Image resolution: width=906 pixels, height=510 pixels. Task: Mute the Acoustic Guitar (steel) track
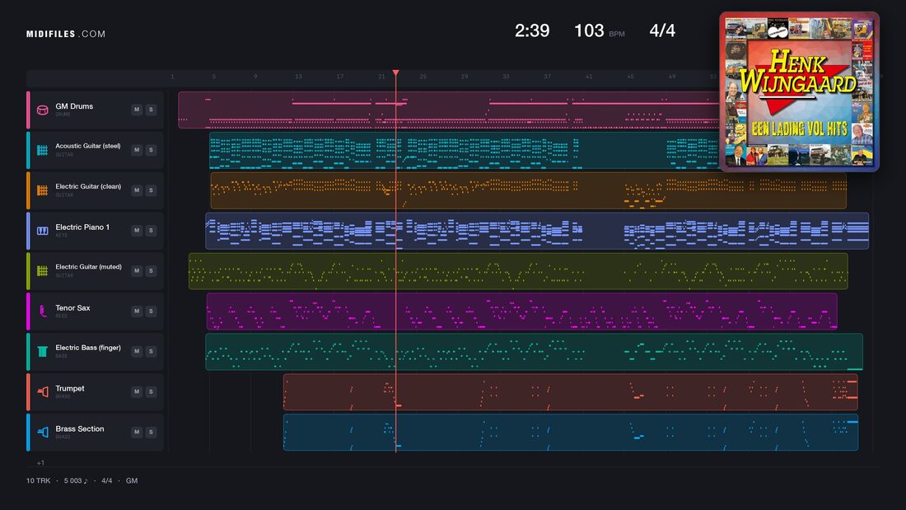(x=137, y=150)
